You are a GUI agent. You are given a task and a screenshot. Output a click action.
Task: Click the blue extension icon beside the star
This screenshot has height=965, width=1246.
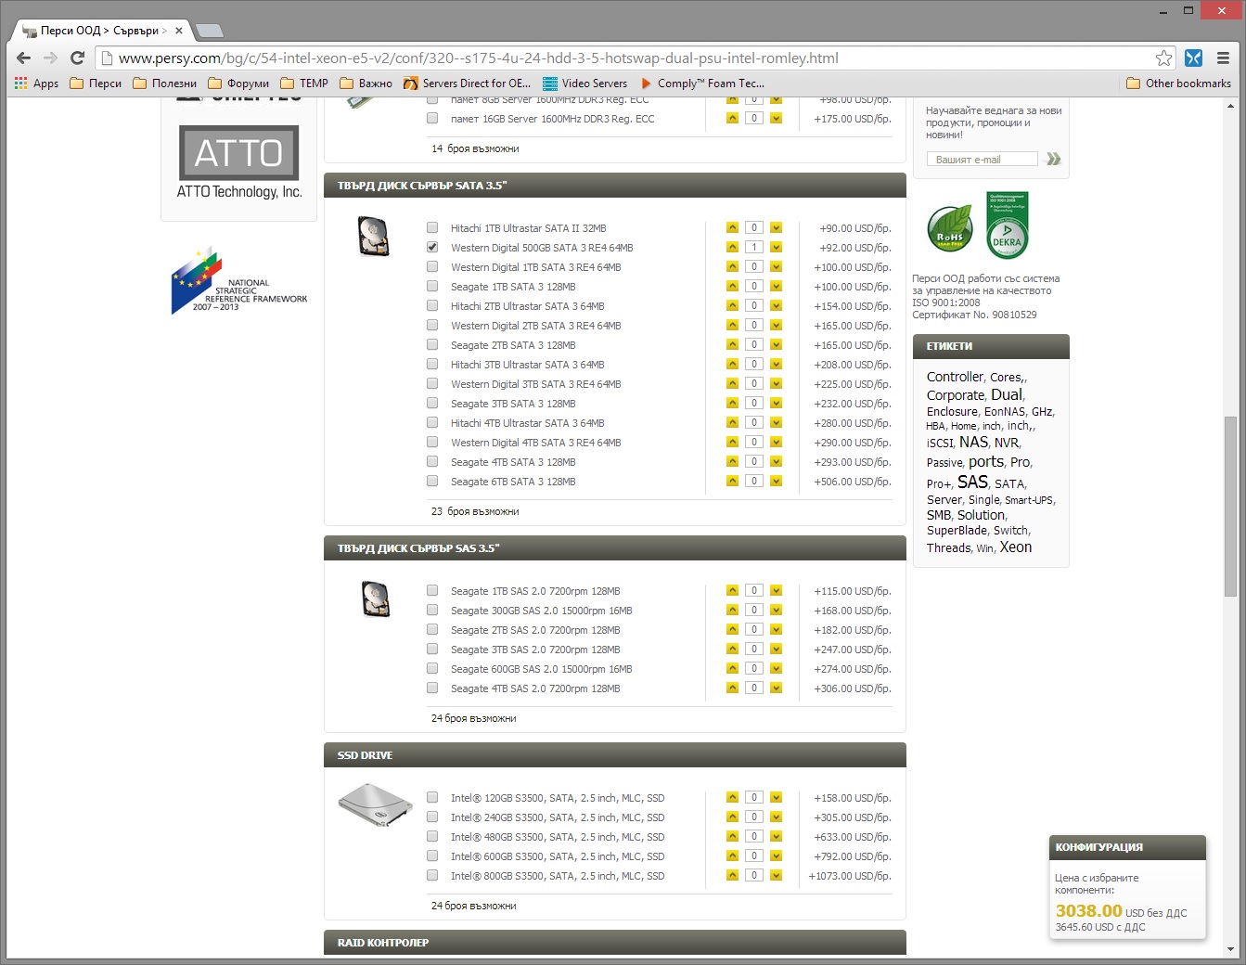pyautogui.click(x=1193, y=58)
